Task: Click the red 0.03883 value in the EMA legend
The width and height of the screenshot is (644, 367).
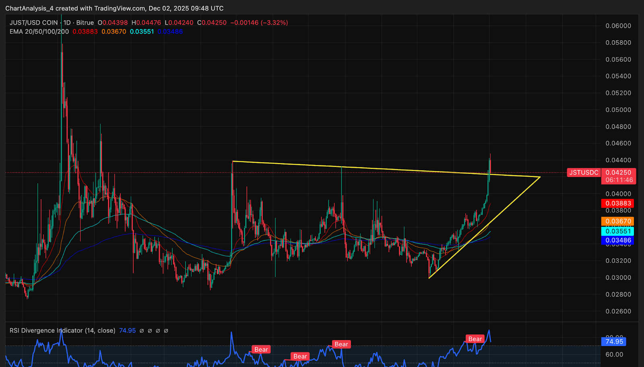Action: [x=85, y=31]
